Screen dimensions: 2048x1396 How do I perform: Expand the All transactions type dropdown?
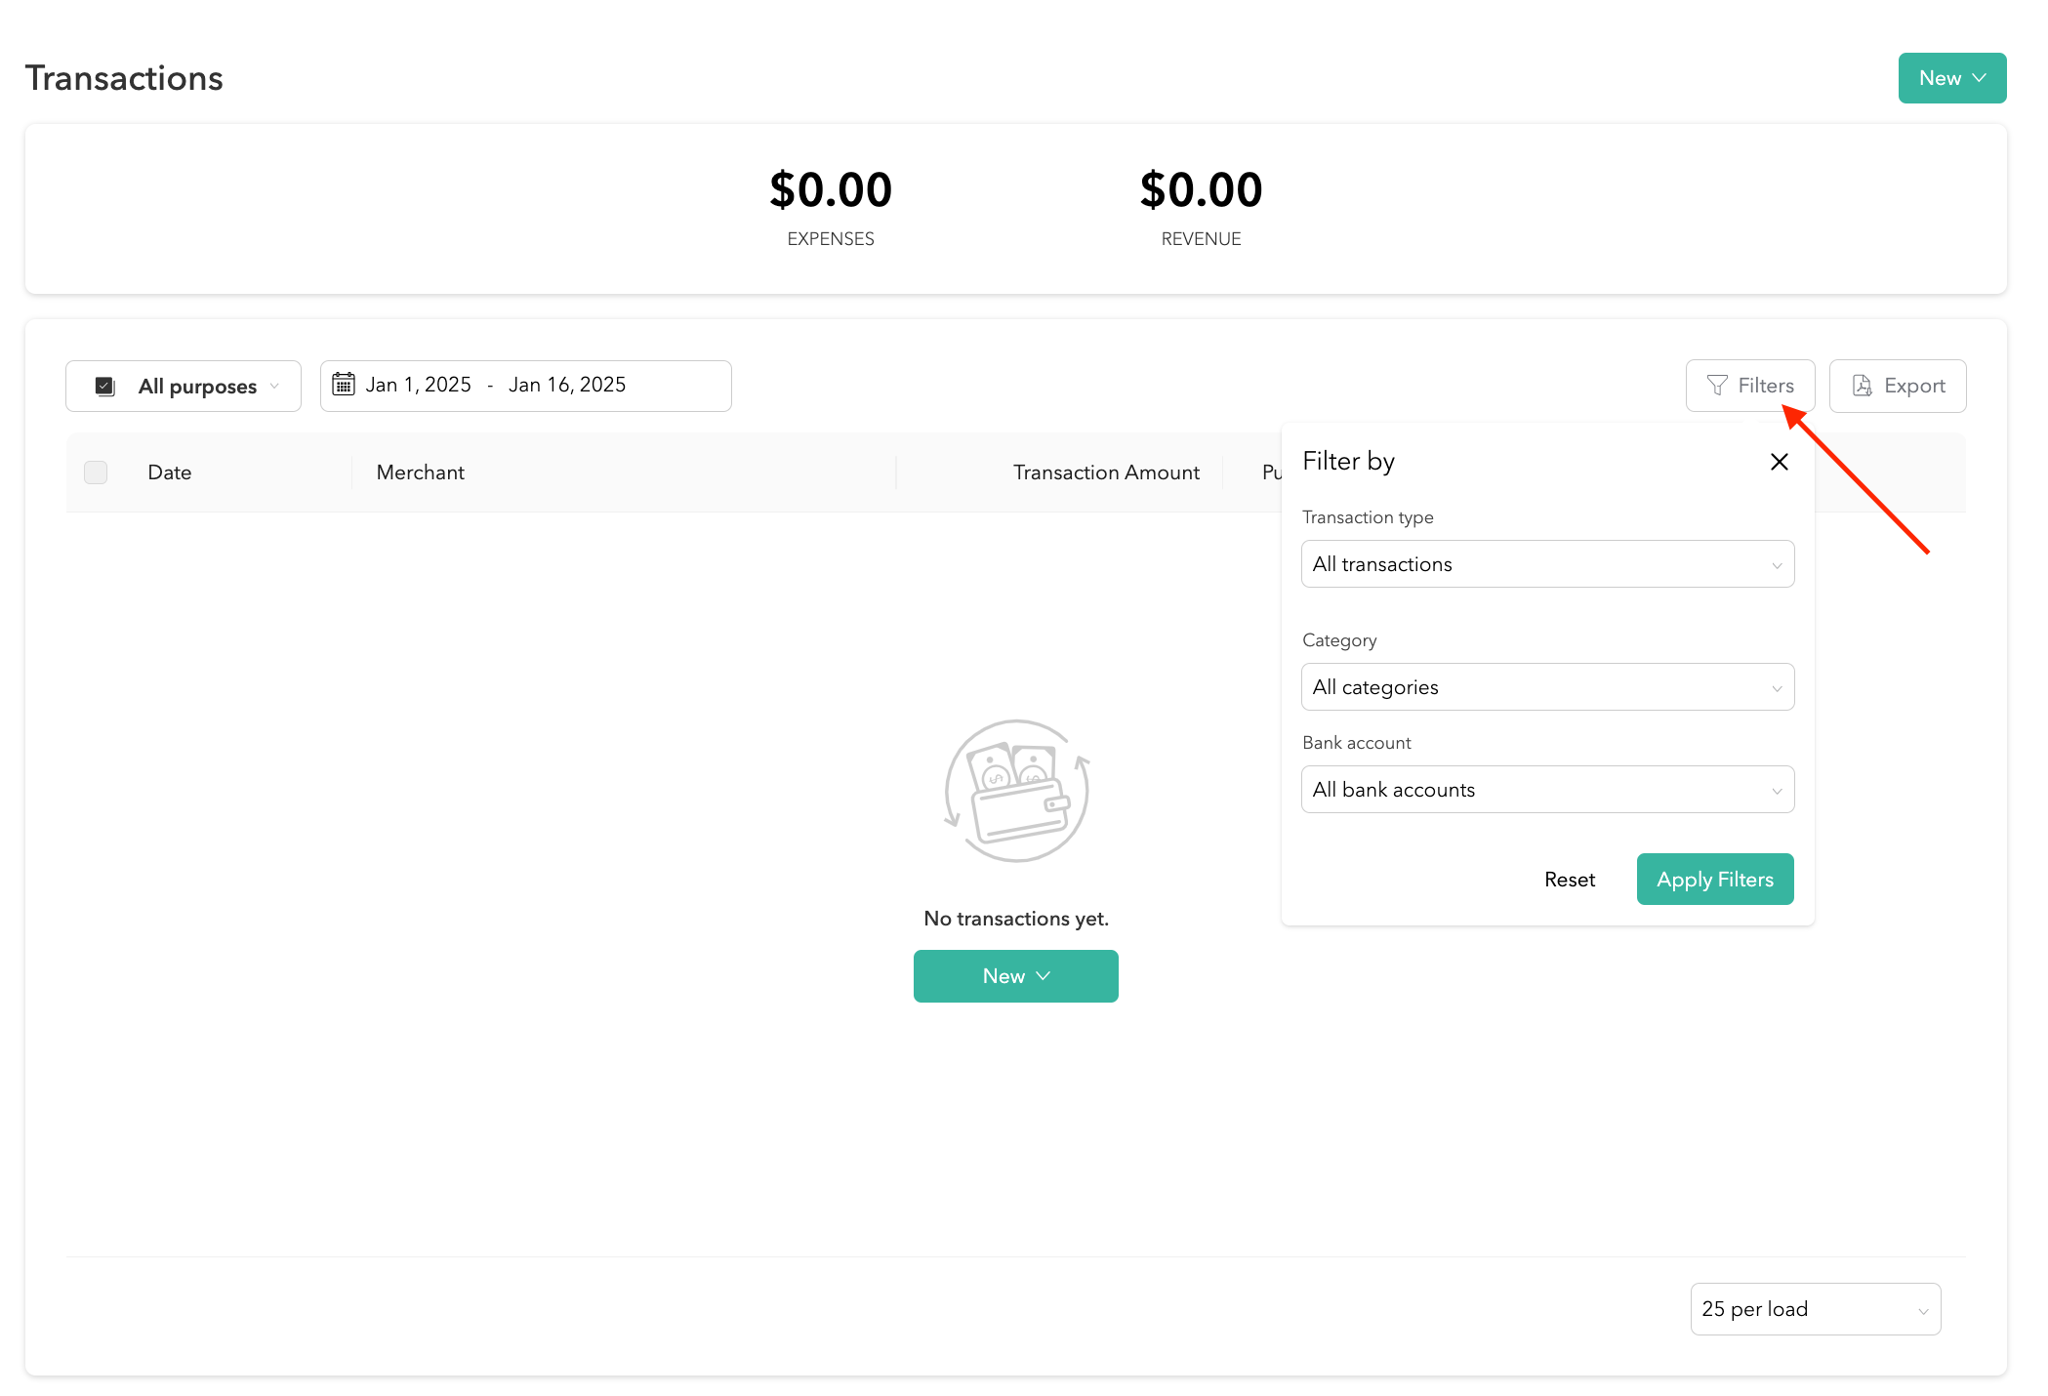point(1546,564)
